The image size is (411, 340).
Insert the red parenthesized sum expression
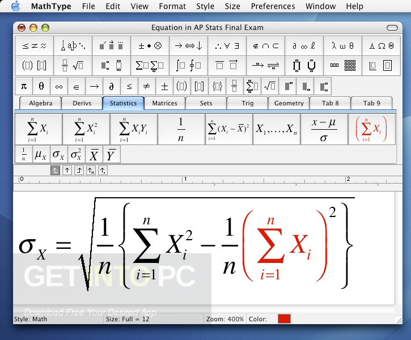click(372, 129)
